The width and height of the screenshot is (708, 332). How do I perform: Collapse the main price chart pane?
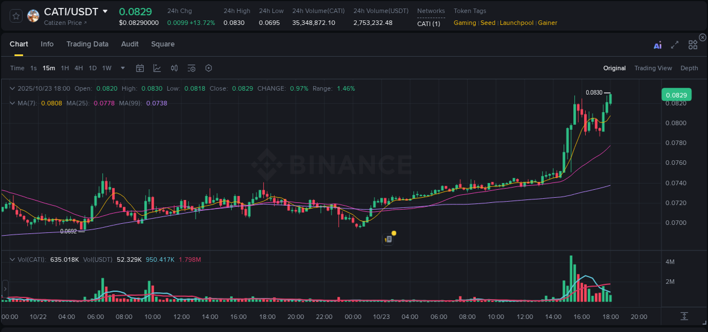[x=11, y=88]
